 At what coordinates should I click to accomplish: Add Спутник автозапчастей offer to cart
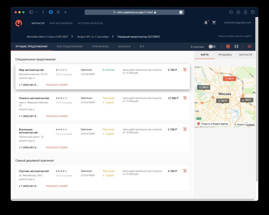pyautogui.click(x=185, y=171)
